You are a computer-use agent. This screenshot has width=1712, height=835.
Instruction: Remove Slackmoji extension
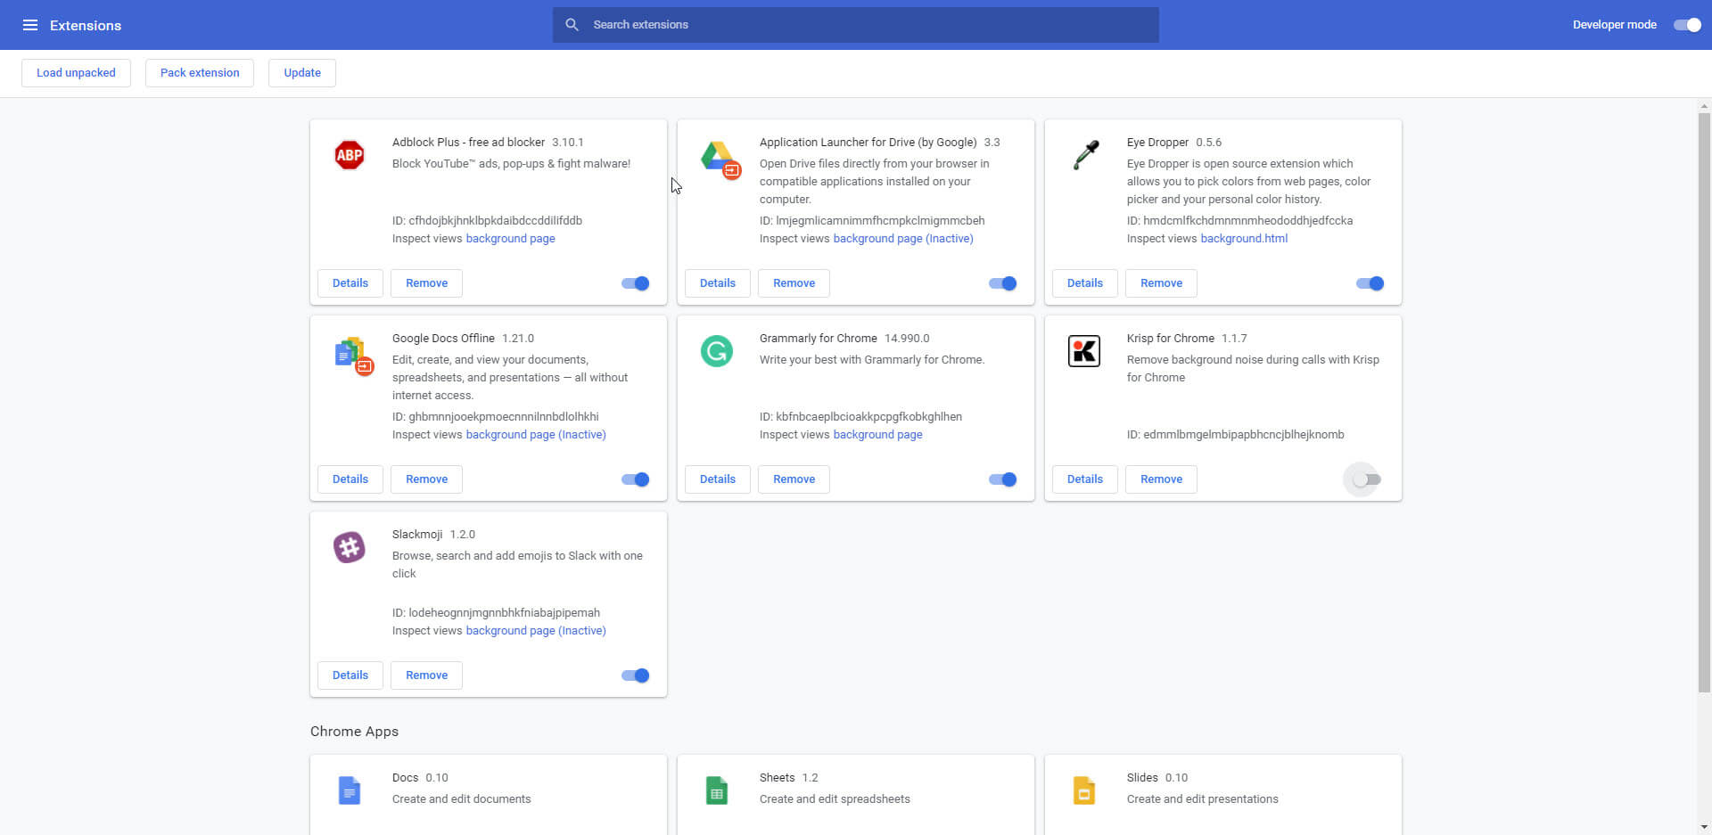pos(427,675)
